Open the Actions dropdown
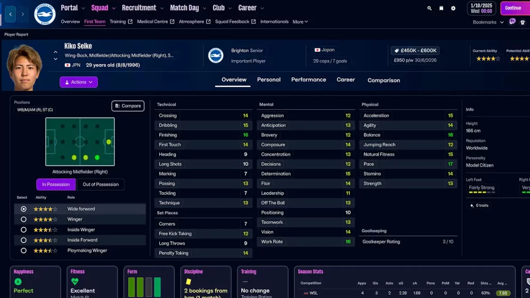This screenshot has height=298, width=530. (x=78, y=82)
